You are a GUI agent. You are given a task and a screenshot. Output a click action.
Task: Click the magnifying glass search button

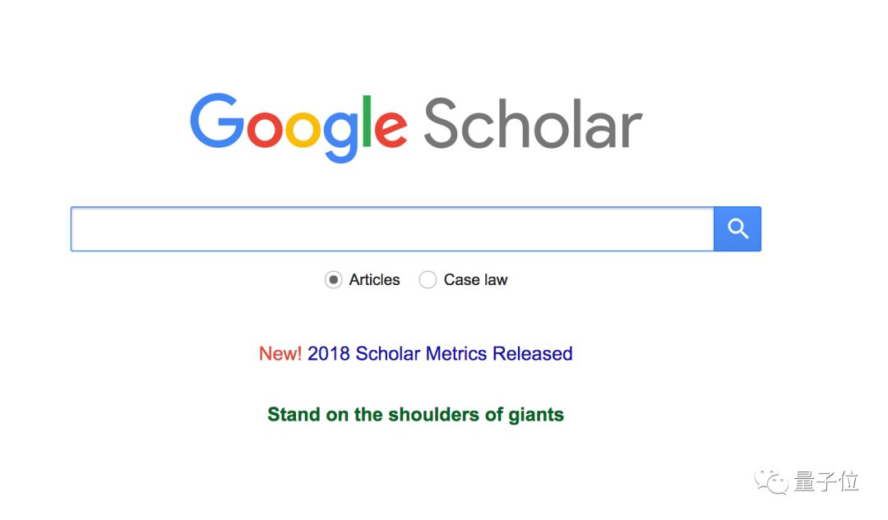point(738,229)
